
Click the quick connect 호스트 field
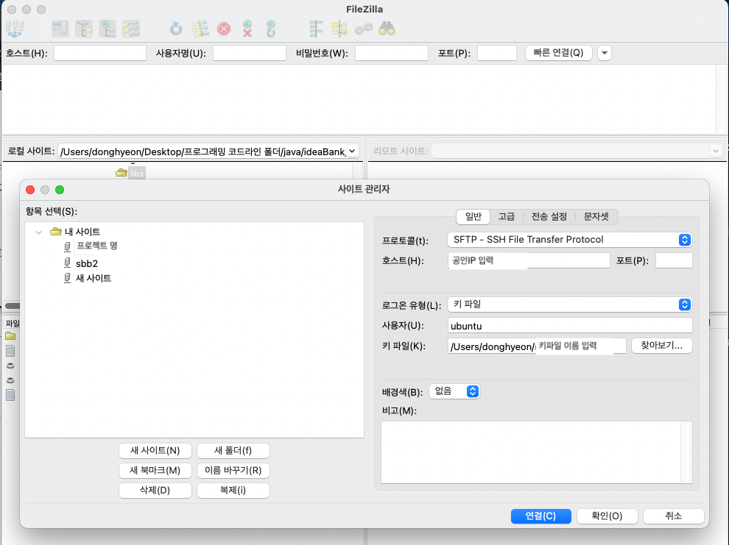(100, 53)
